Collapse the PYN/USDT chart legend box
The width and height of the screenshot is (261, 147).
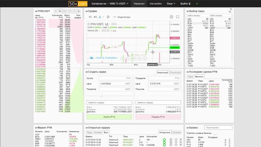point(89,24)
